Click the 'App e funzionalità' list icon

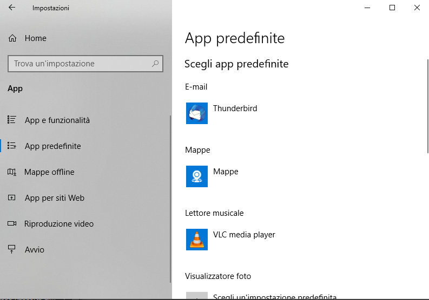click(x=12, y=120)
